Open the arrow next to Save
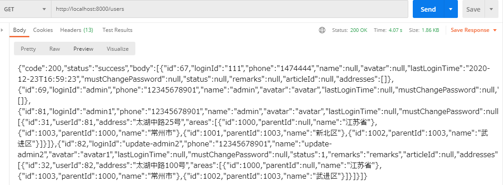 [491, 9]
